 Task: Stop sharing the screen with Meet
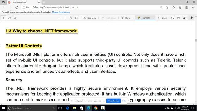coord(113,101)
